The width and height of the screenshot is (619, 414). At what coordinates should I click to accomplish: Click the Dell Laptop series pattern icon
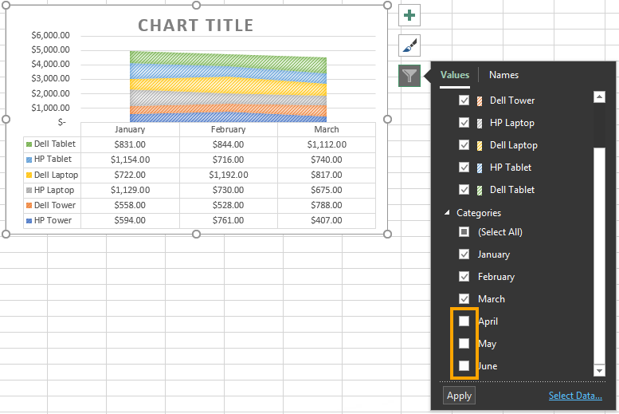(x=480, y=146)
